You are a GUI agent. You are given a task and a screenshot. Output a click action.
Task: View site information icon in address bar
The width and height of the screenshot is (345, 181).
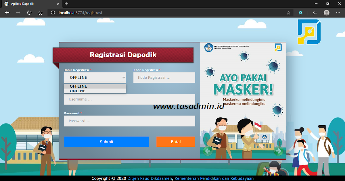point(53,13)
